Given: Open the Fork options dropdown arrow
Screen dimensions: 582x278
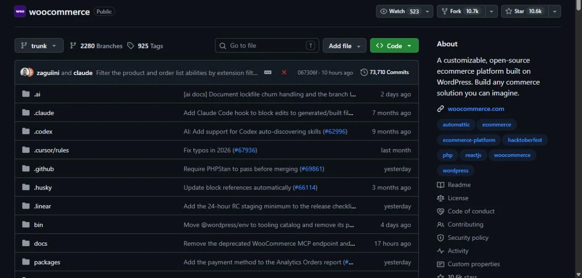Looking at the screenshot, I should (491, 12).
